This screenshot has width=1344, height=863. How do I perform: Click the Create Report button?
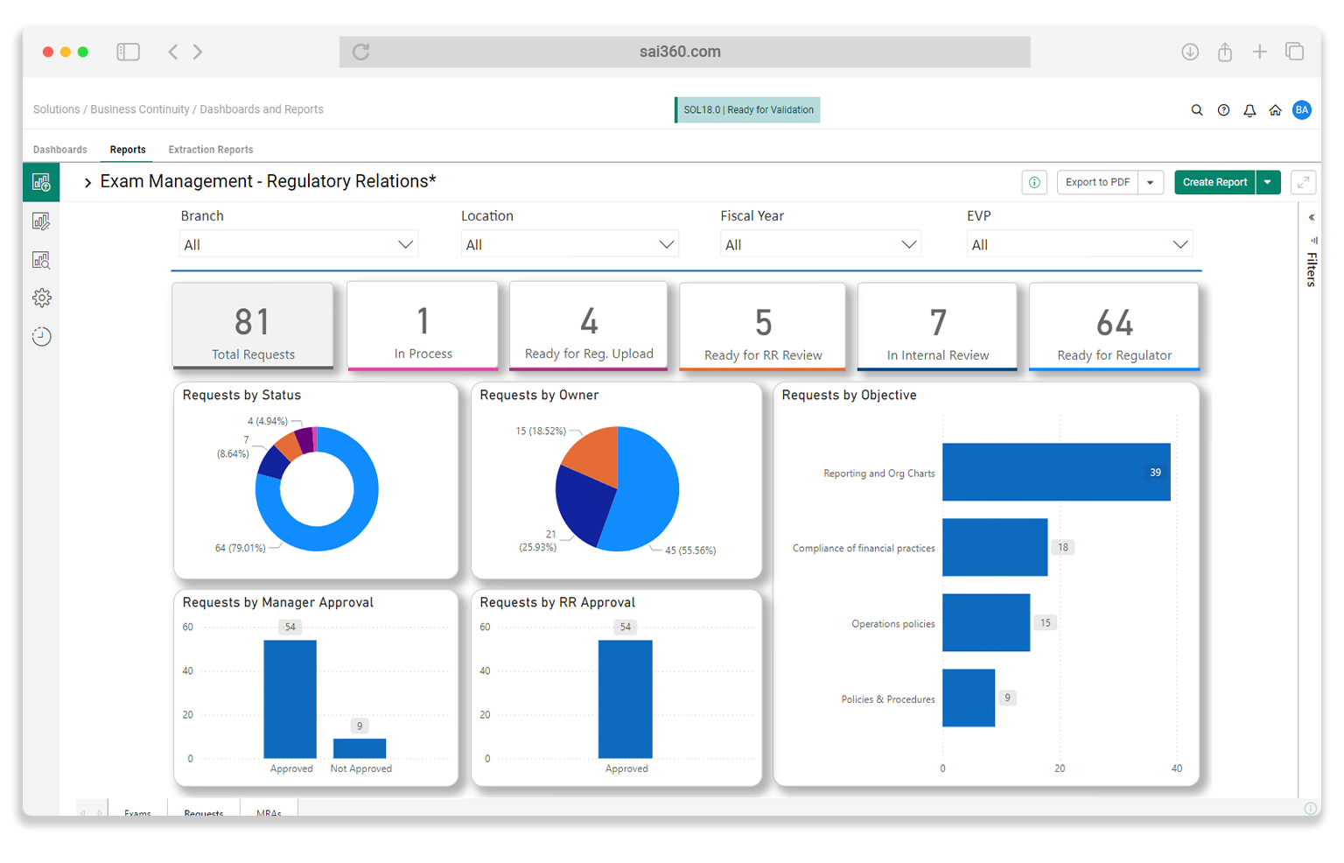(x=1214, y=182)
